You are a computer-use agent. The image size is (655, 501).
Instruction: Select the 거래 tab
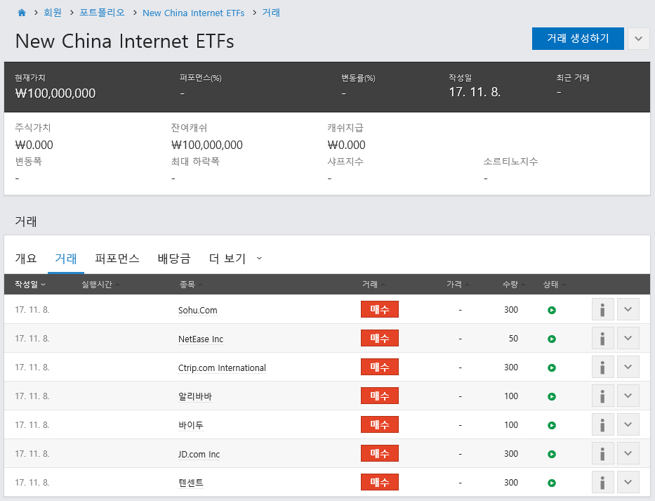coord(66,259)
